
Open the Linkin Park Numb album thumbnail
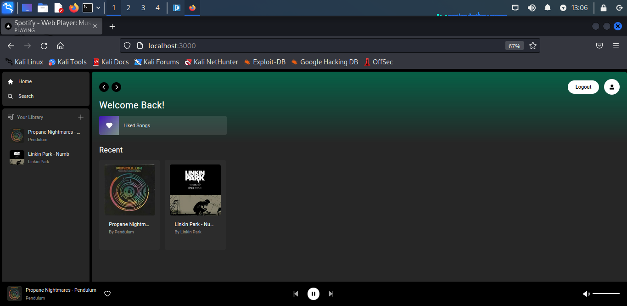pyautogui.click(x=195, y=189)
